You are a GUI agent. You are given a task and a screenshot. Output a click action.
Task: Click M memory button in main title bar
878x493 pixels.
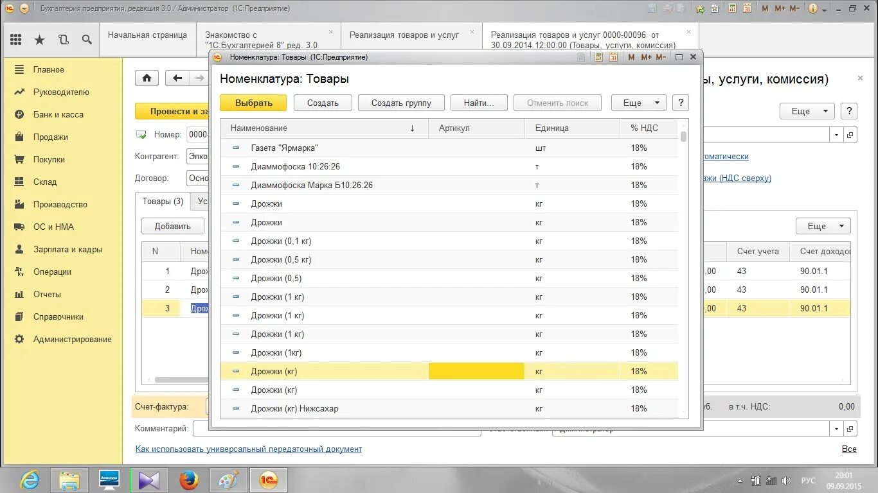click(x=765, y=8)
